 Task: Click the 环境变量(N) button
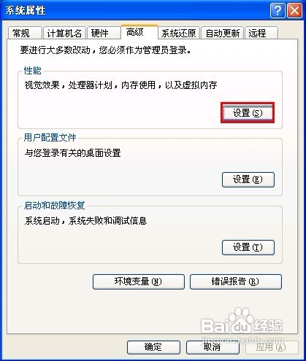[x=139, y=282]
